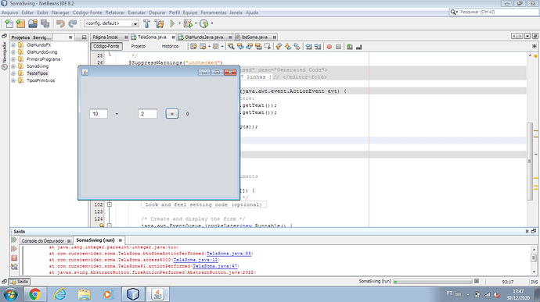The height and width of the screenshot is (302, 540).
Task: Click the comment lines icon in editor toolbar
Action: click(x=350, y=46)
